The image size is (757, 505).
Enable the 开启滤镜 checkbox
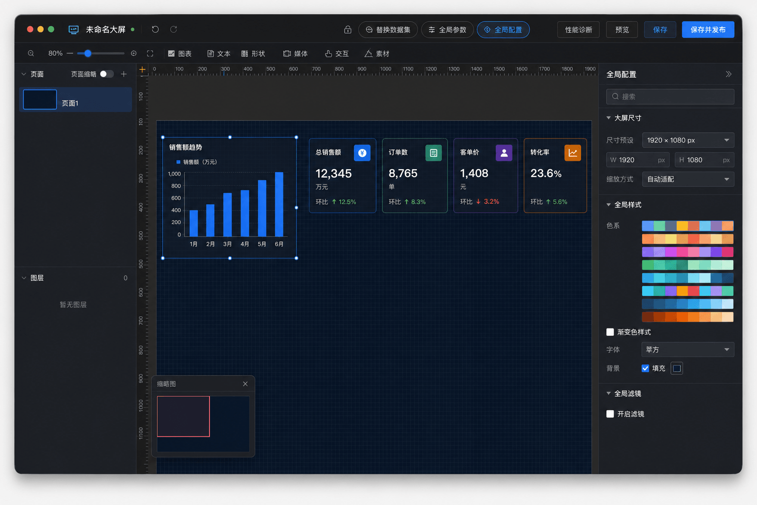tap(610, 414)
